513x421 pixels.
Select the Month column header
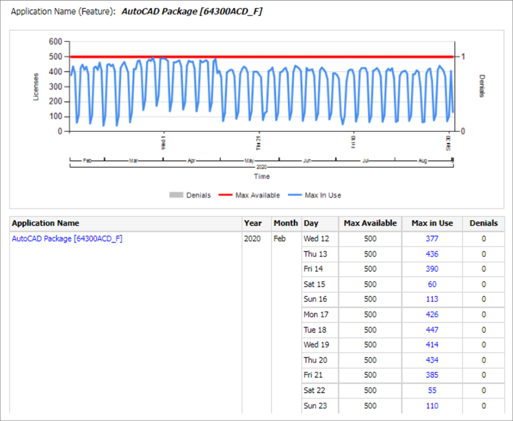pyautogui.click(x=286, y=223)
